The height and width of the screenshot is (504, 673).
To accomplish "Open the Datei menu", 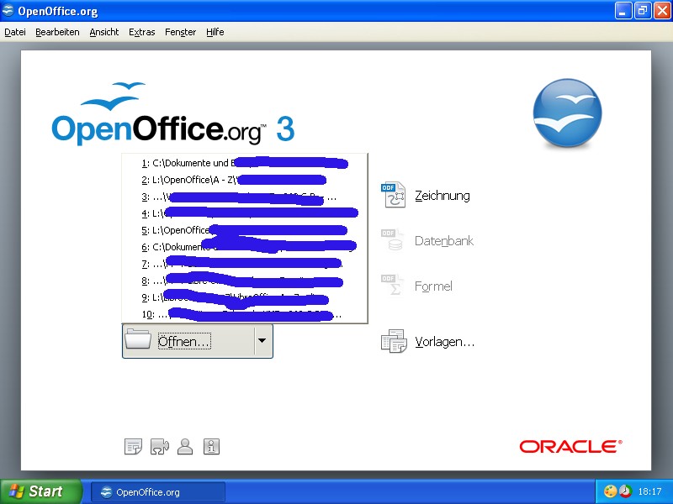I will click(15, 32).
